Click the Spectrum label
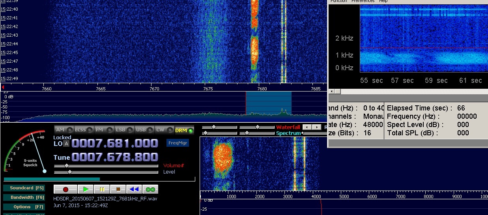The width and height of the screenshot is (488, 215). [x=288, y=133]
